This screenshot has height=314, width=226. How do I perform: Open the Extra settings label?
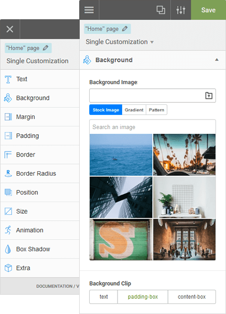pyautogui.click(x=23, y=268)
